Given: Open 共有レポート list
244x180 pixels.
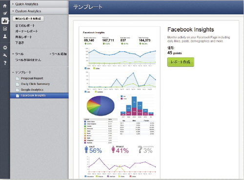Looking at the screenshot, I should tap(23, 37).
